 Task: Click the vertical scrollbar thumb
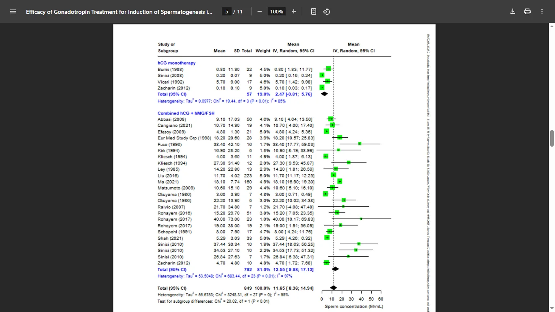coord(552,138)
